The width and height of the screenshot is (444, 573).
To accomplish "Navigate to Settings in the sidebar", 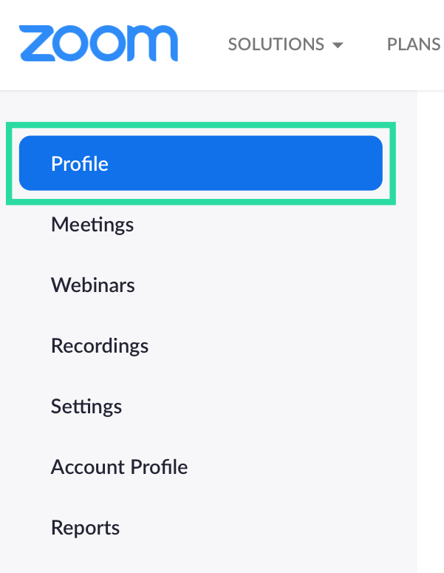I will [86, 406].
